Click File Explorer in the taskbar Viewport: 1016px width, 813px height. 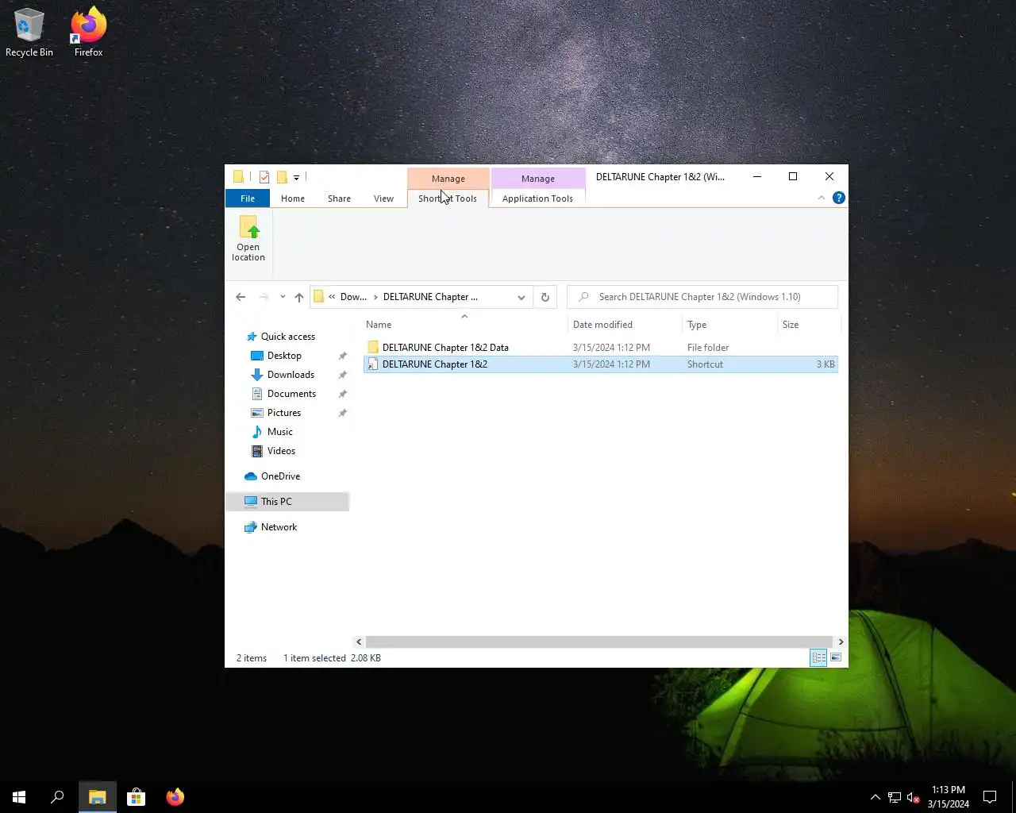pos(98,797)
